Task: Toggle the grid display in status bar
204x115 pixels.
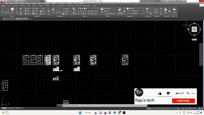Action: (154, 109)
